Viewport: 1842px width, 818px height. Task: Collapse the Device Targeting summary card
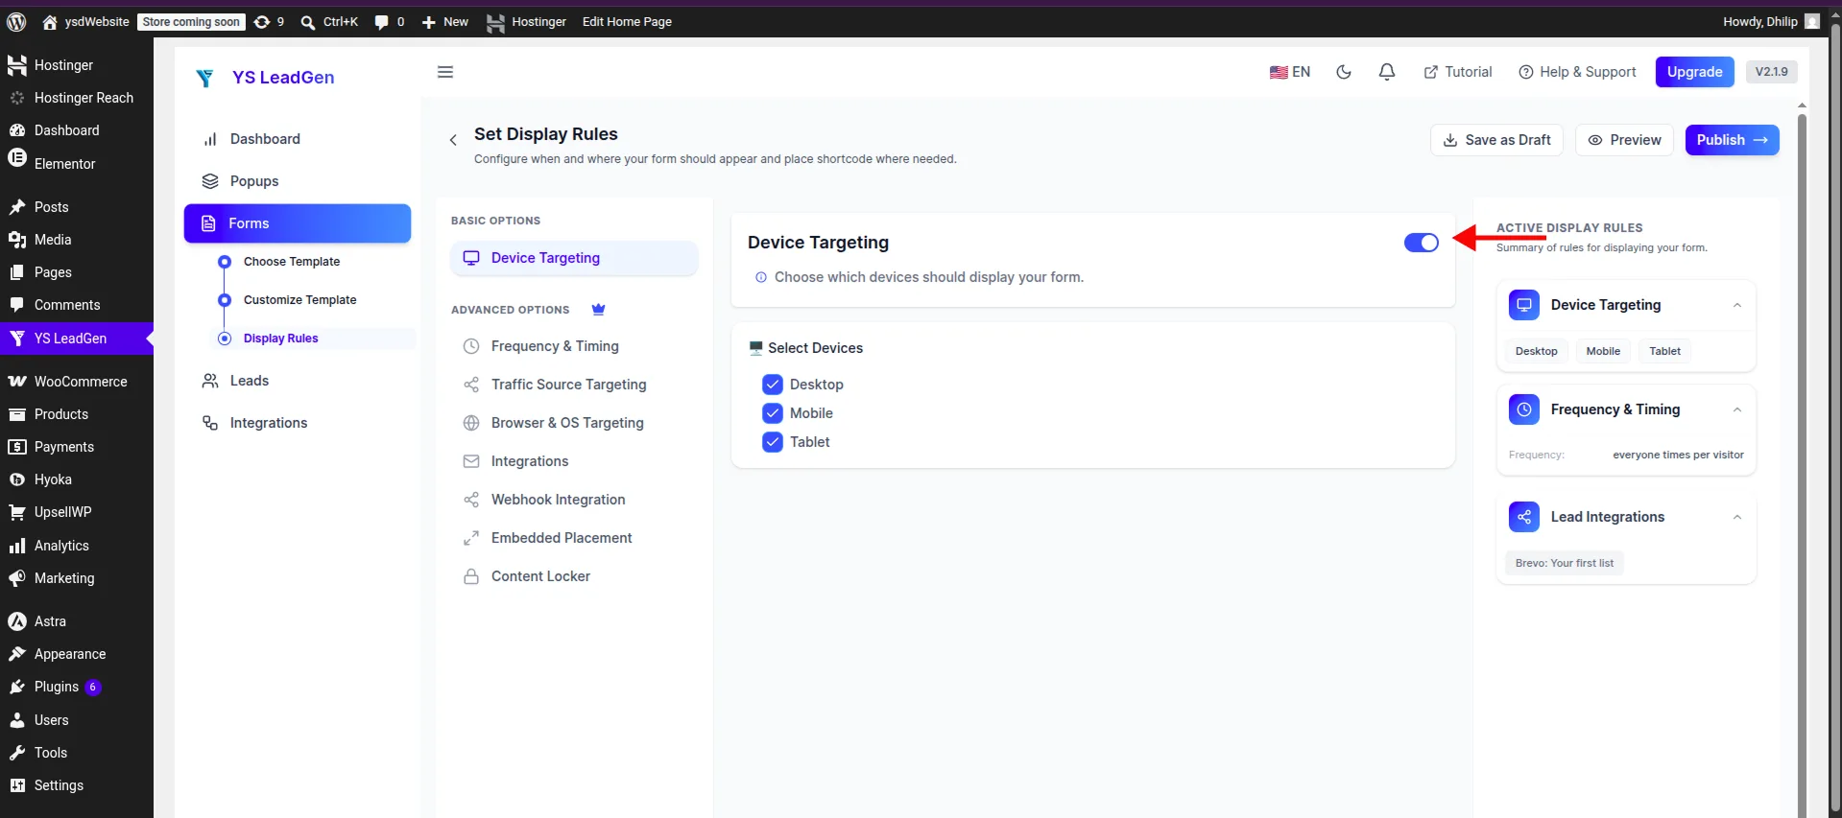point(1737,305)
